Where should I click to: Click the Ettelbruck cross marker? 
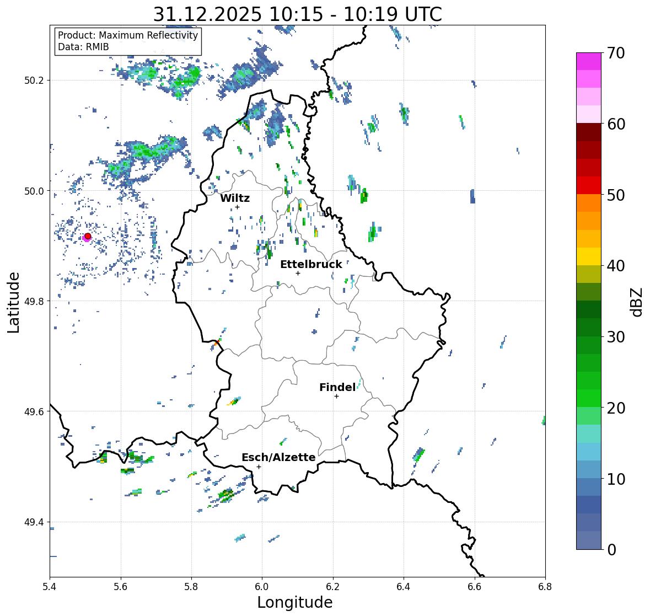[x=298, y=273]
